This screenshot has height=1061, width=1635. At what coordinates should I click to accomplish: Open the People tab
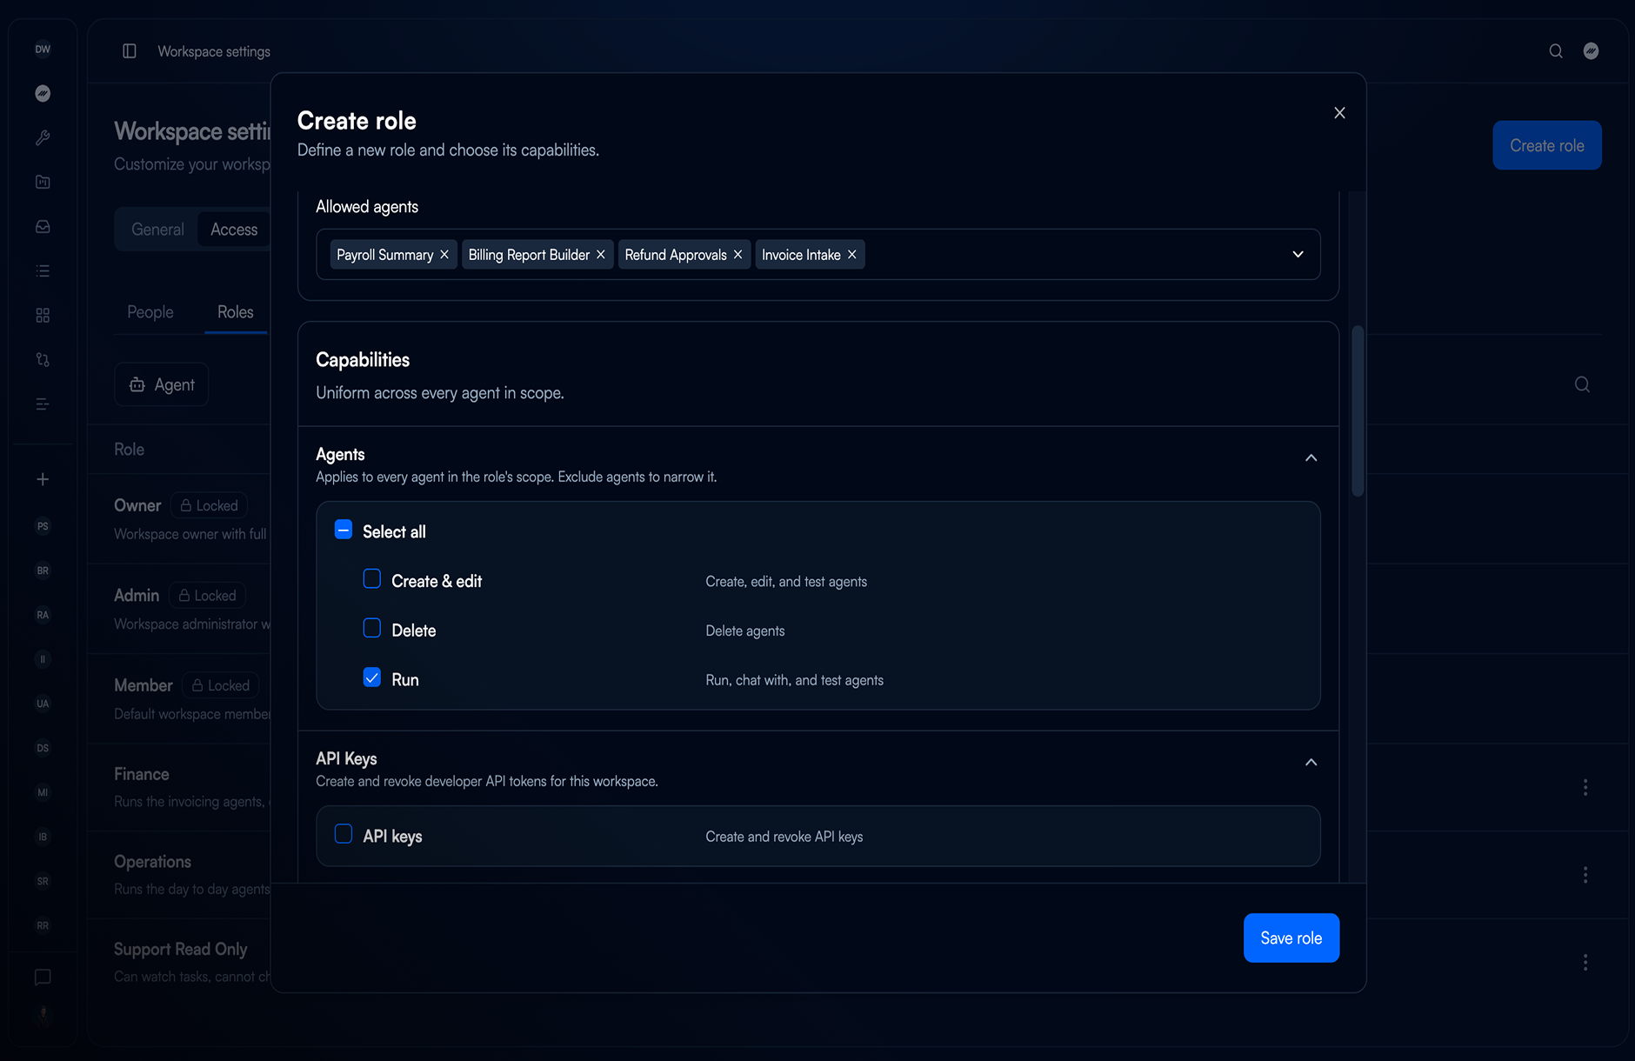coord(150,312)
